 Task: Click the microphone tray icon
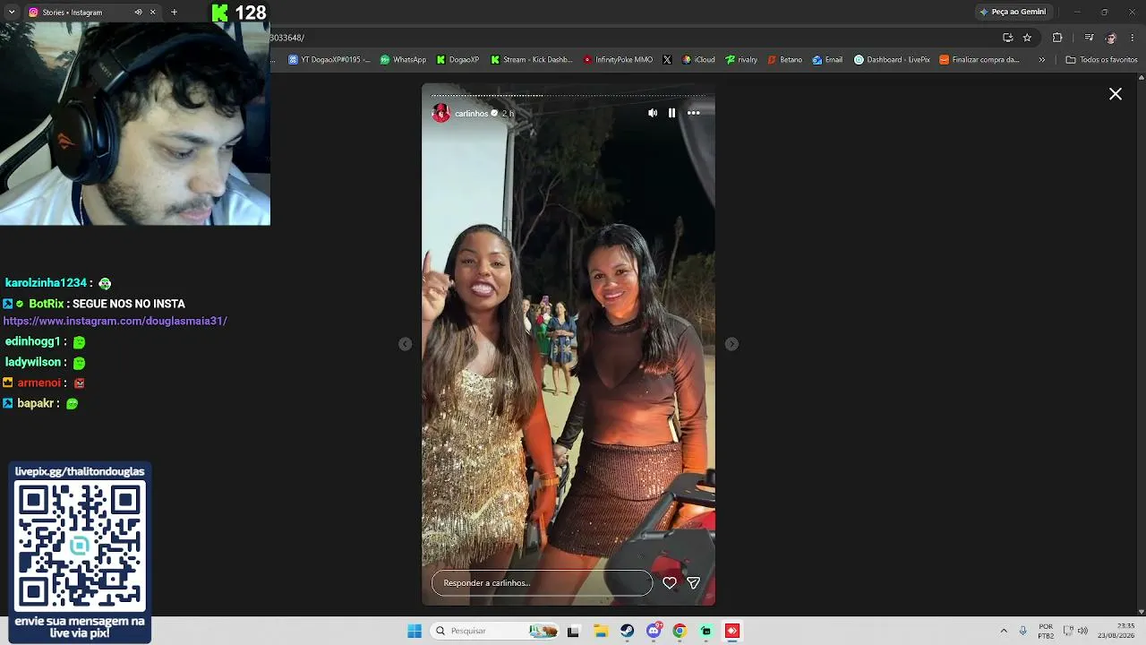click(x=1023, y=631)
